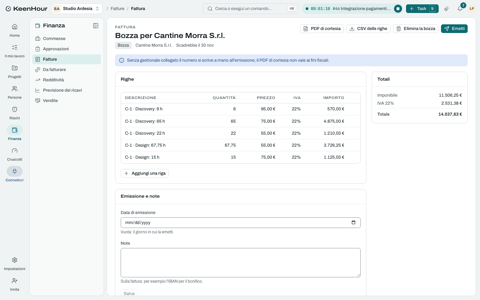Create a new Task
This screenshot has width=480, height=300.
coord(422,9)
